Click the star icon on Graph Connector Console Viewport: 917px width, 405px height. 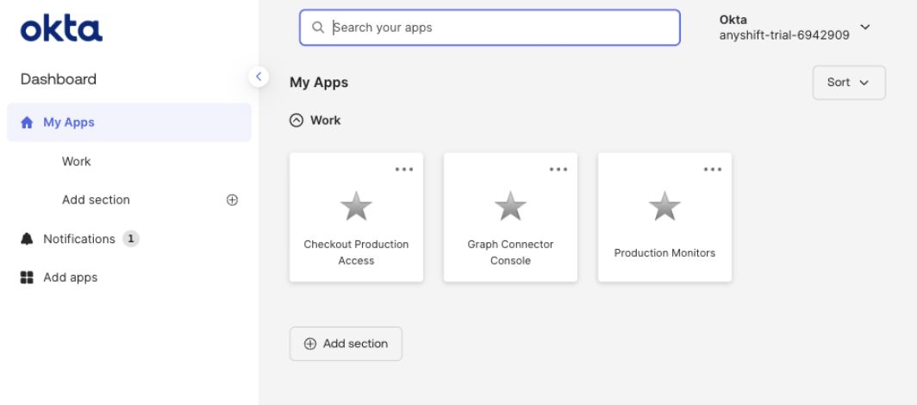point(510,206)
